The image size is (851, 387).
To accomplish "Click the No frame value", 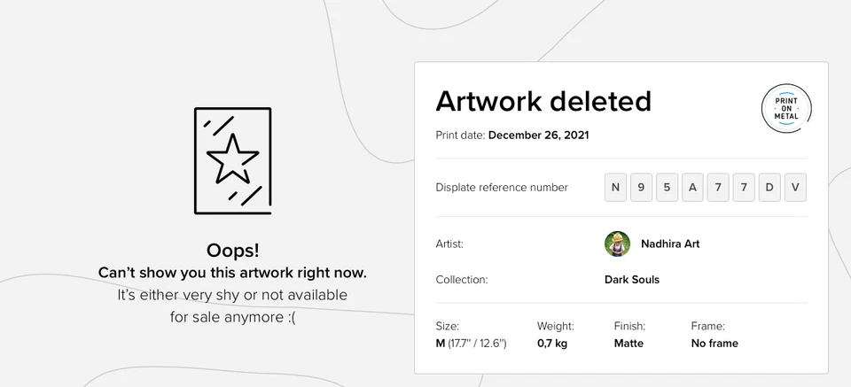I will [x=714, y=344].
